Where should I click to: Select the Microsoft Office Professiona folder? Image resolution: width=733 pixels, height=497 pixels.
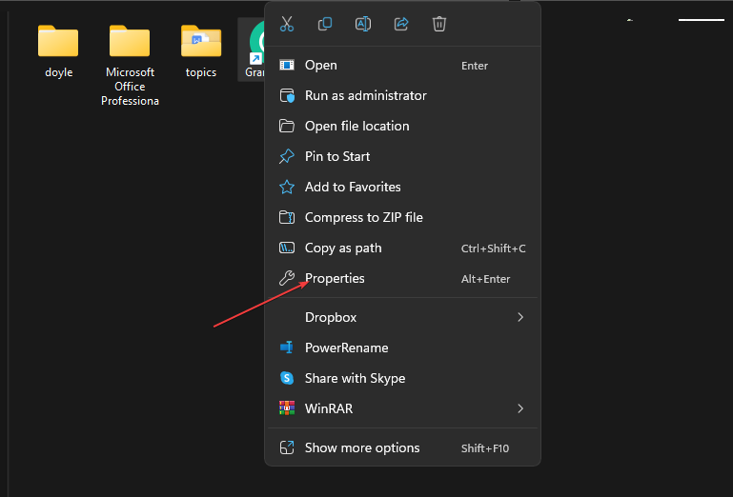tap(130, 41)
